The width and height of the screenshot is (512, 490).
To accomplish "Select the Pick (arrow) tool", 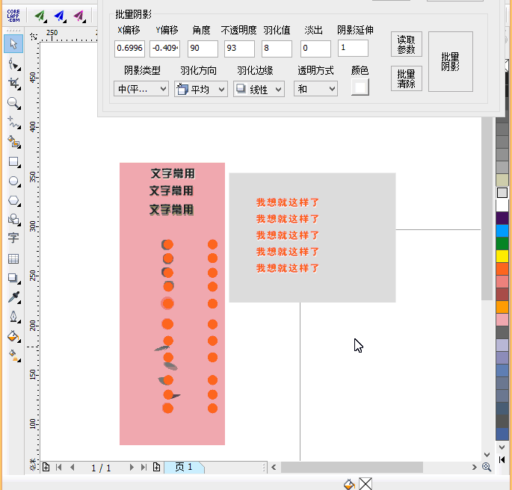I will [13, 44].
